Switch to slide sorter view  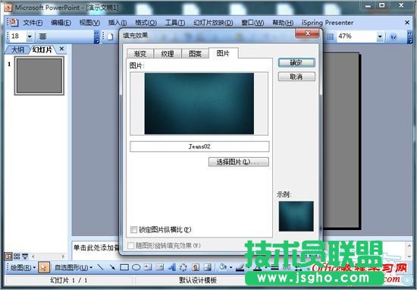[17, 257]
